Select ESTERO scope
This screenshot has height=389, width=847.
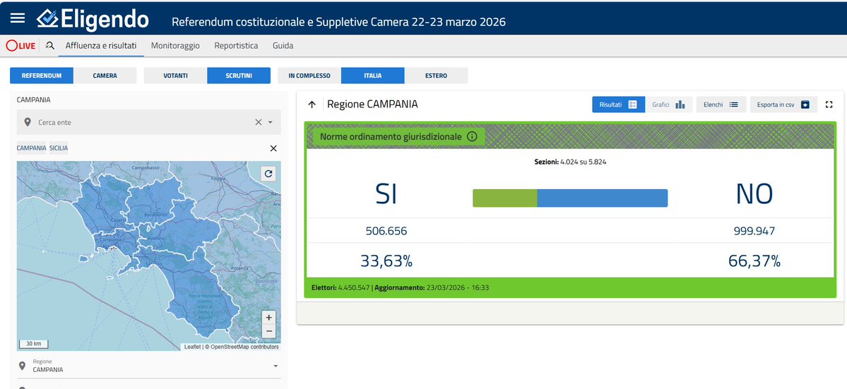click(x=436, y=76)
